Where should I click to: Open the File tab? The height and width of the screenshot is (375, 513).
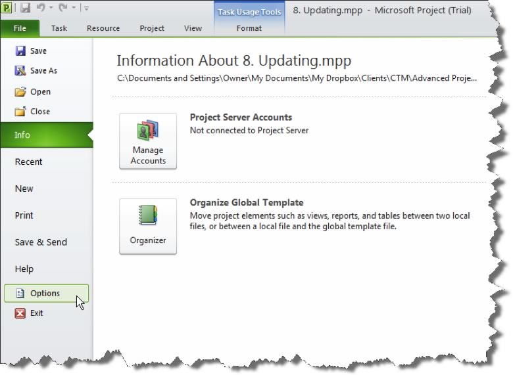click(20, 28)
